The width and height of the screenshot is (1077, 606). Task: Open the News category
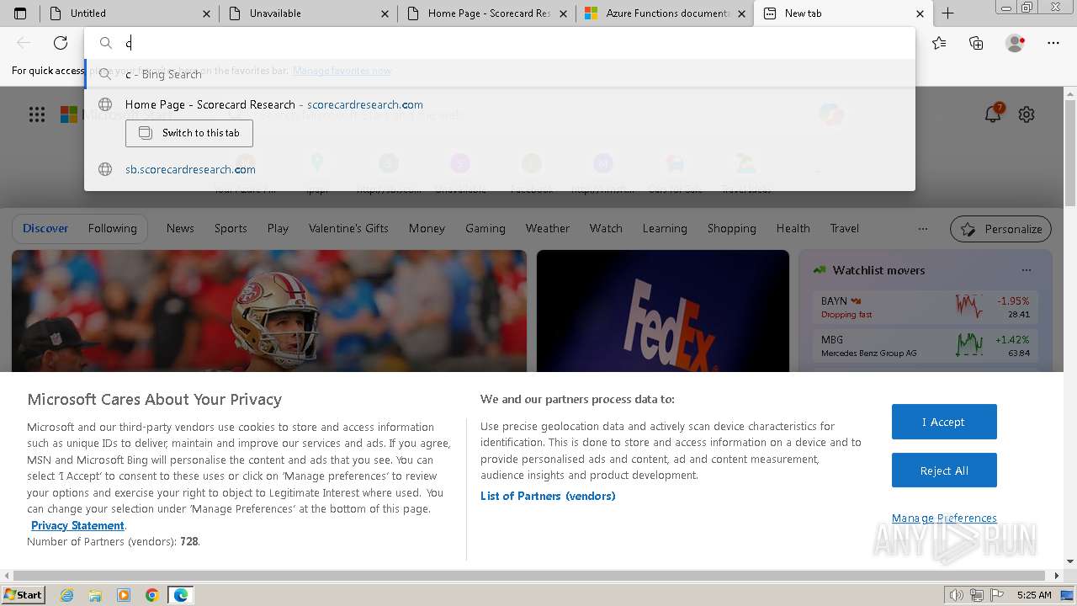tap(180, 228)
